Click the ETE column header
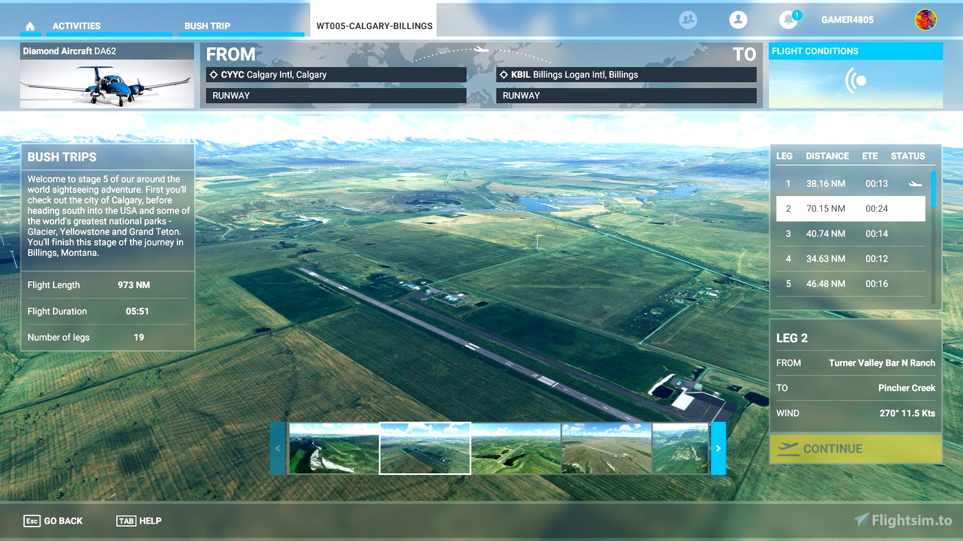Viewport: 963px width, 541px height. (x=870, y=156)
